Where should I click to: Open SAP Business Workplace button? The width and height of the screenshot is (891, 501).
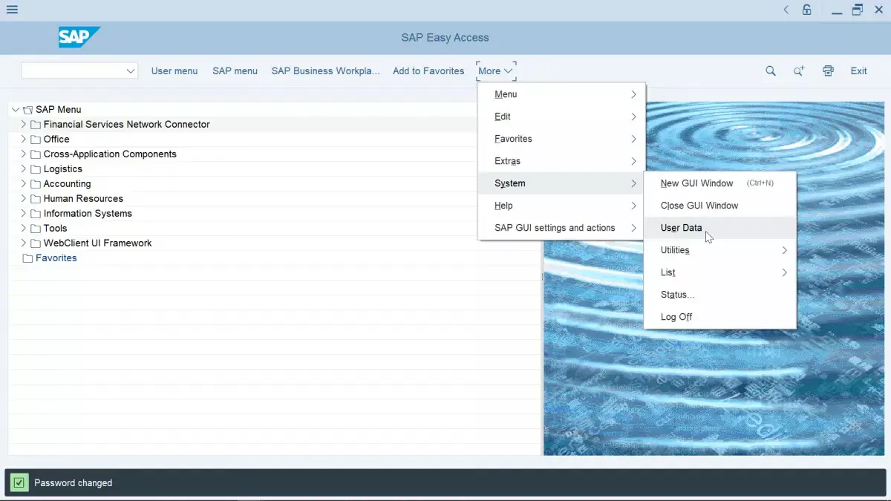point(325,71)
